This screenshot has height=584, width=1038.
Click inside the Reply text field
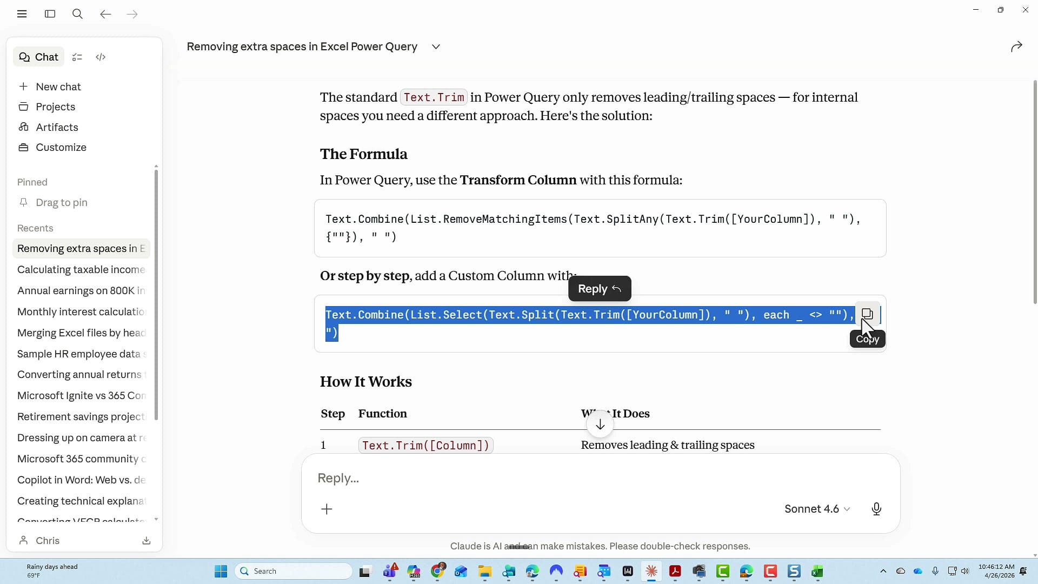click(487, 479)
